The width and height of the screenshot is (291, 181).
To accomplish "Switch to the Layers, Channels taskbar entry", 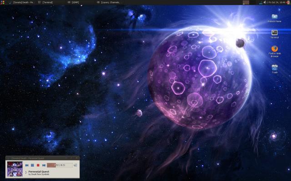I will (110, 2).
